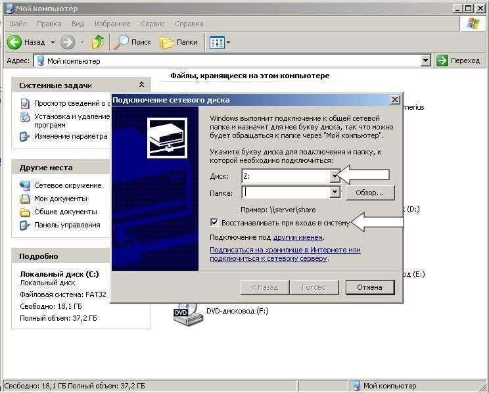Collapse the Системные задачи panel chevron
Screen dimensions: 489x393
(x=141, y=85)
